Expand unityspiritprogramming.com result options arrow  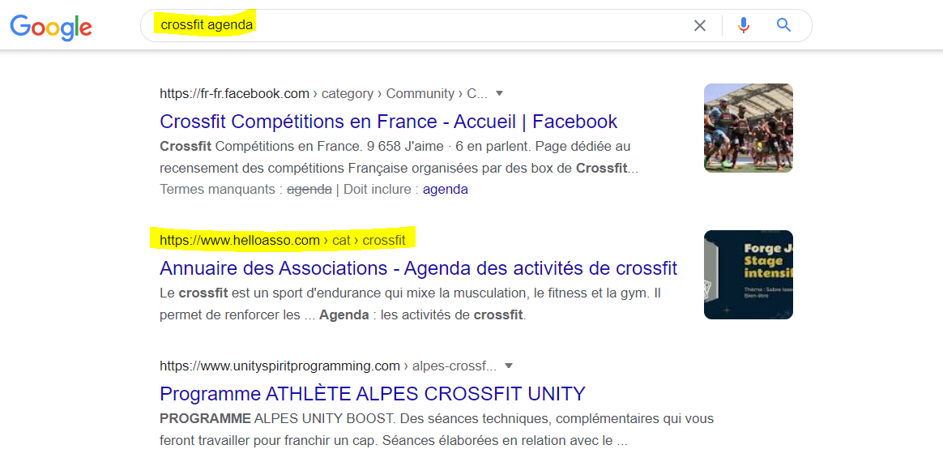tap(508, 366)
